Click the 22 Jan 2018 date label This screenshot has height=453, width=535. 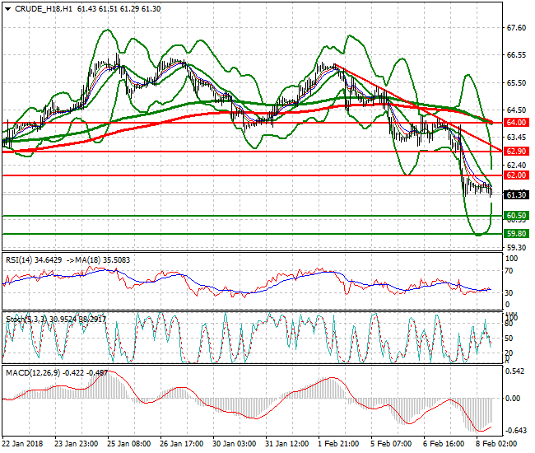[23, 444]
